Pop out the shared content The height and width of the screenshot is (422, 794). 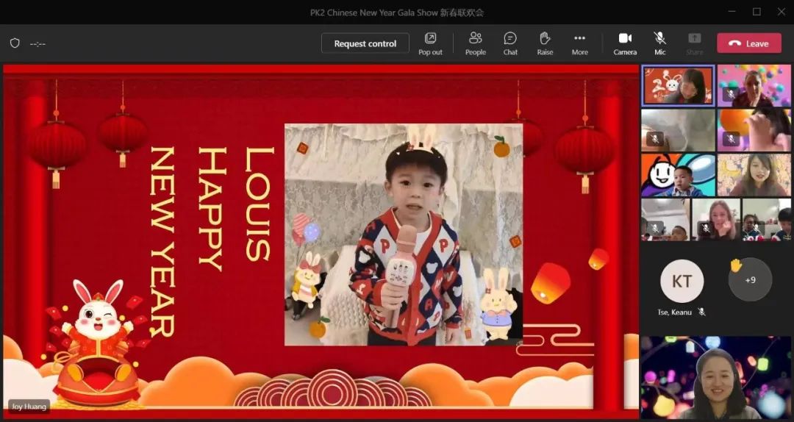(430, 43)
